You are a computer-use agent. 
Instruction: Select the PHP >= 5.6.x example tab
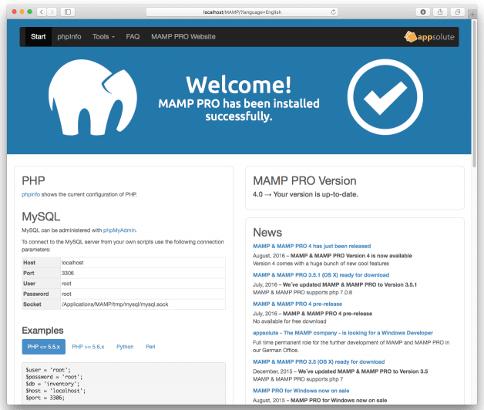88,347
